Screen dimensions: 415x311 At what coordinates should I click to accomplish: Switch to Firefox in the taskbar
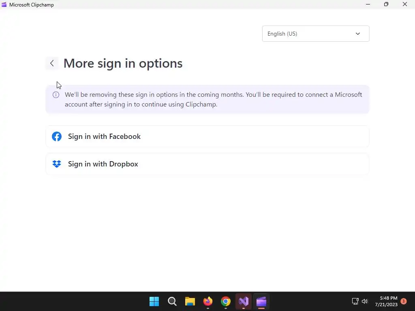click(208, 301)
